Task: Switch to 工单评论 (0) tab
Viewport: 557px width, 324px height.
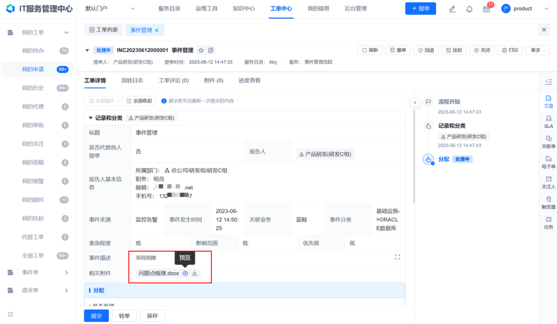Action: pyautogui.click(x=174, y=80)
